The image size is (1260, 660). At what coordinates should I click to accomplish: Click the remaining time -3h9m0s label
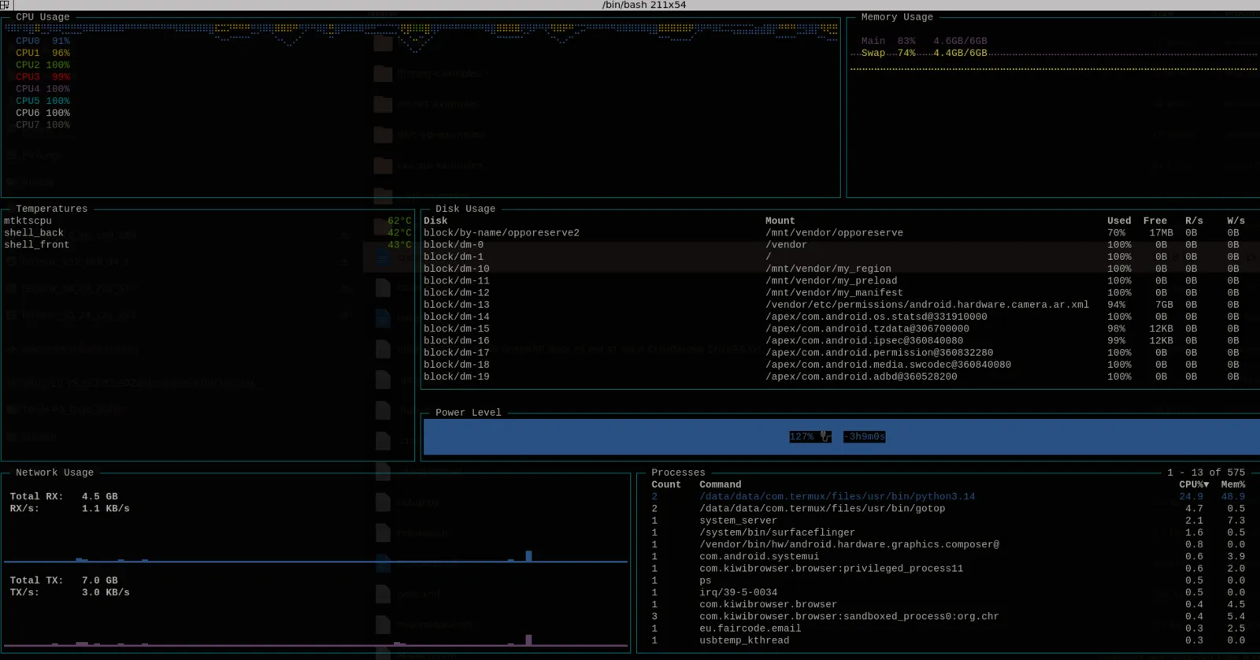864,436
